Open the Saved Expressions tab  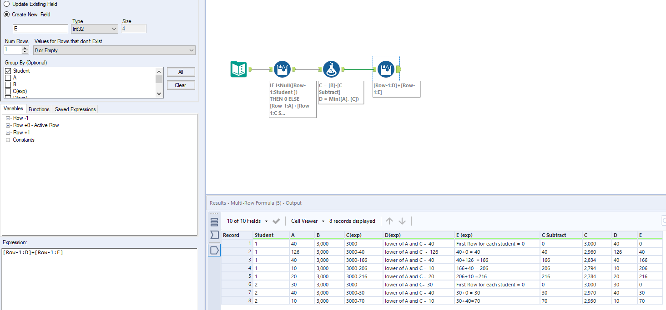(75, 109)
